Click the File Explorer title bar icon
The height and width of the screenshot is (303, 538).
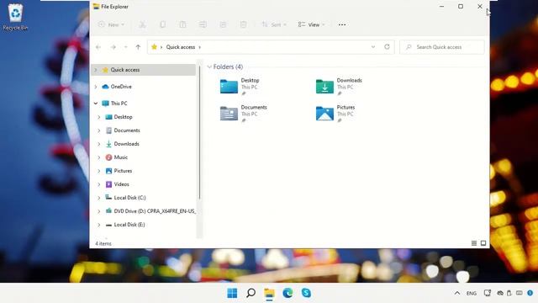96,7
